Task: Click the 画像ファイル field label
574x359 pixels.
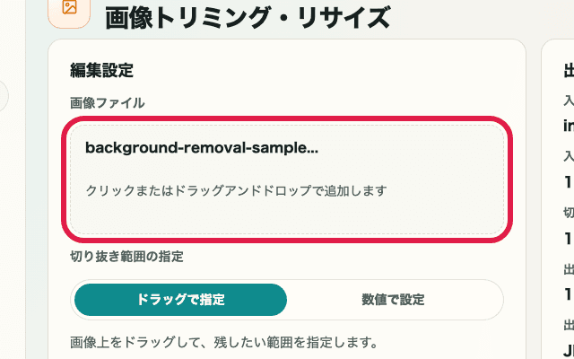Action: click(107, 103)
